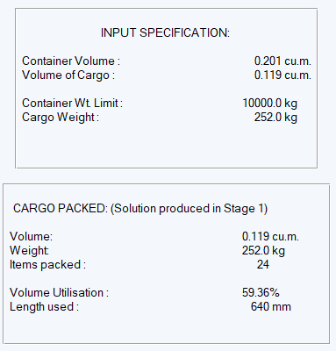
Task: Click the CARGO PACKED heading text
Action: pyautogui.click(x=61, y=209)
